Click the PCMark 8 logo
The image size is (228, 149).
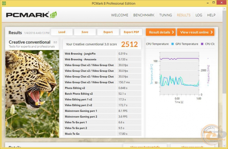coord(31,15)
